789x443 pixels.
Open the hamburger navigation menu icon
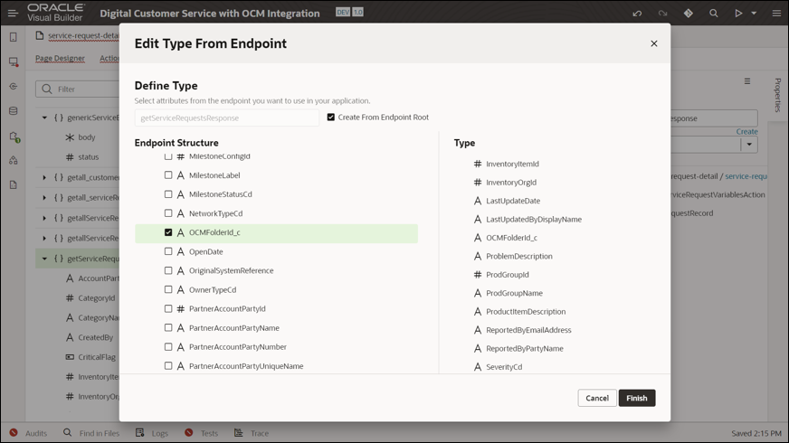[x=13, y=14]
